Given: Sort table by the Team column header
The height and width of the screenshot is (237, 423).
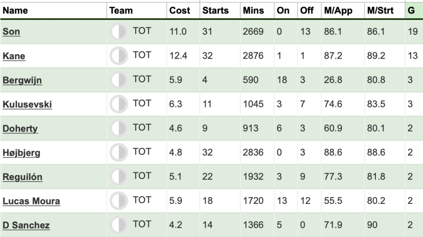Looking at the screenshot, I should 121,10.
